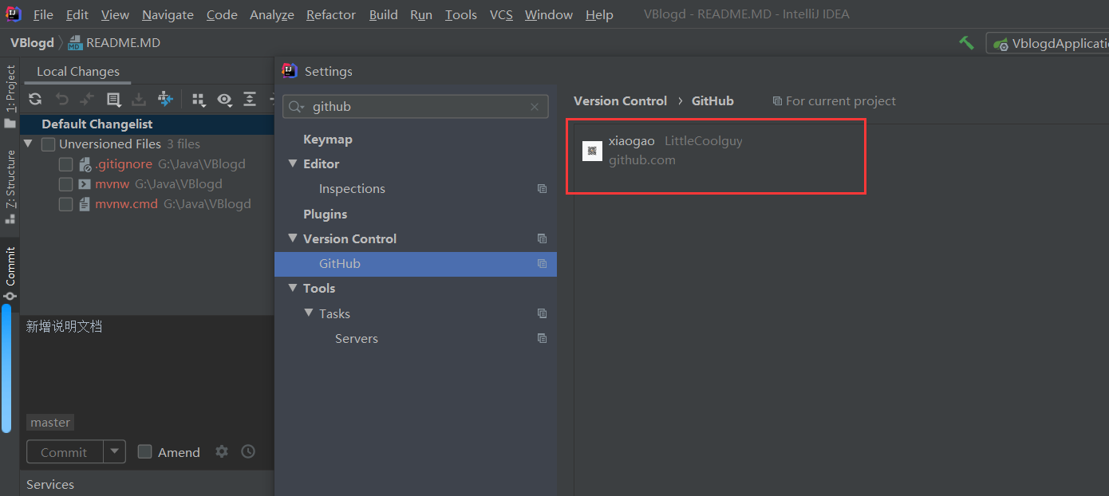Select the xiaogao github.com account row
Screen dimensions: 1109x496
click(716, 151)
